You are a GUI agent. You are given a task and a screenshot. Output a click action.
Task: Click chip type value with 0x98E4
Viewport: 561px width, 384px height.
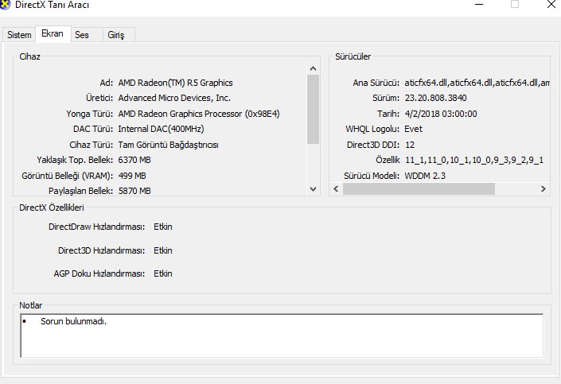tap(199, 114)
